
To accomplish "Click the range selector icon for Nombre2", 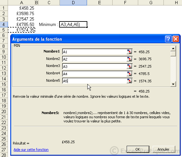I will tap(129, 59).
